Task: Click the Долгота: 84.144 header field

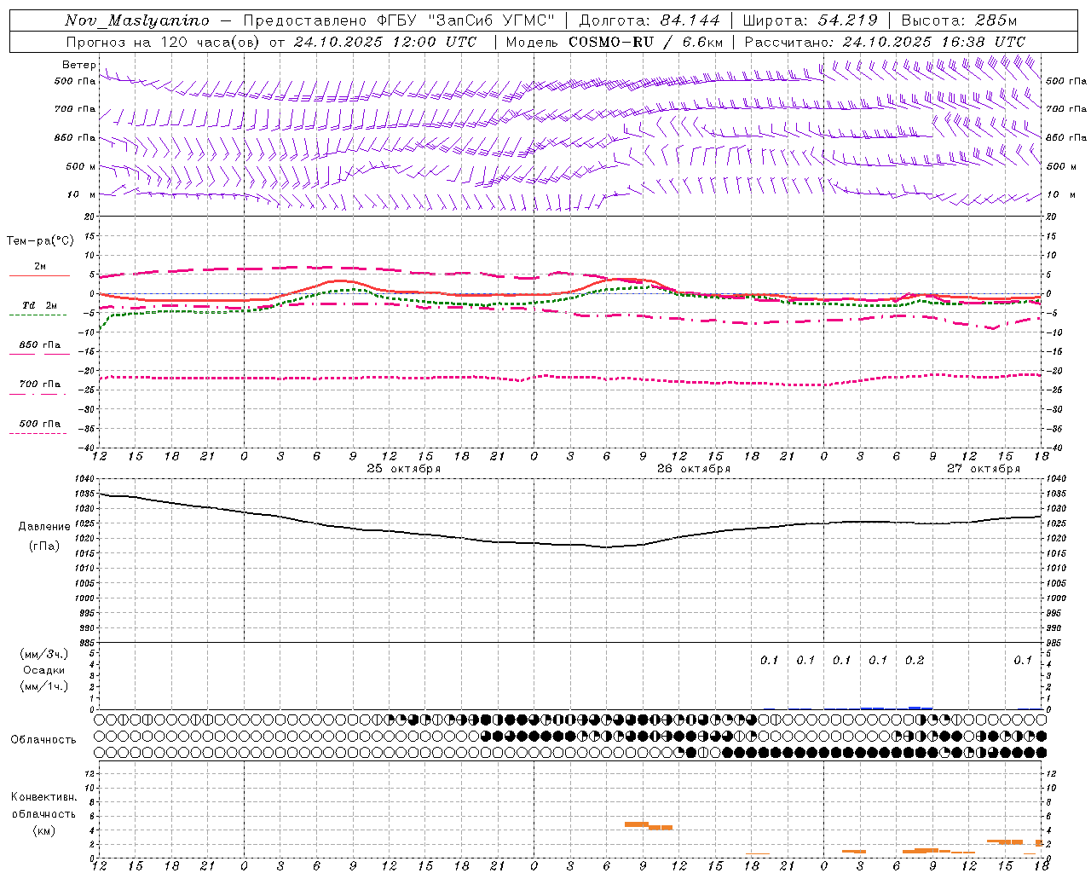Action: (649, 20)
